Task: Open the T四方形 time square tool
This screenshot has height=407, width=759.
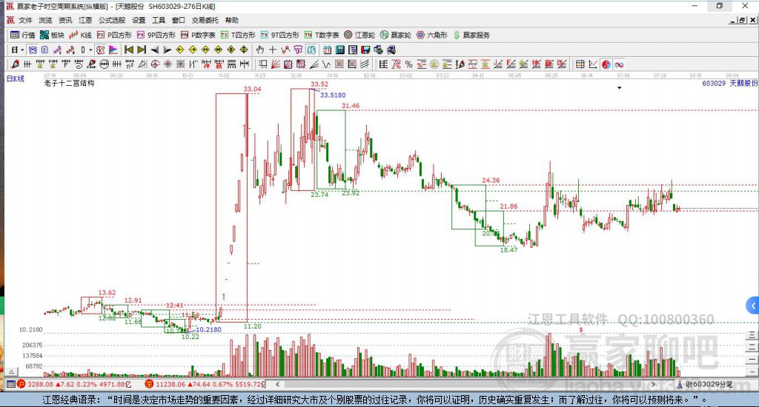Action: coord(238,35)
